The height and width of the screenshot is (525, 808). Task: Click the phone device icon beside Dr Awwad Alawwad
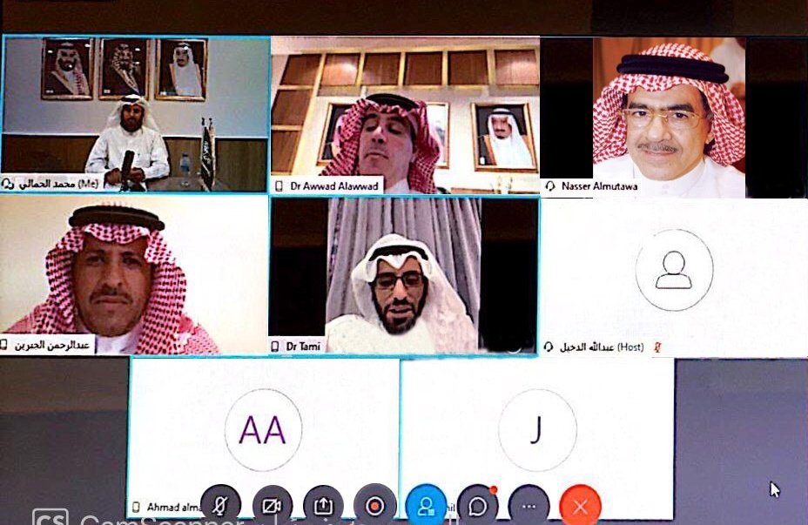point(279,186)
